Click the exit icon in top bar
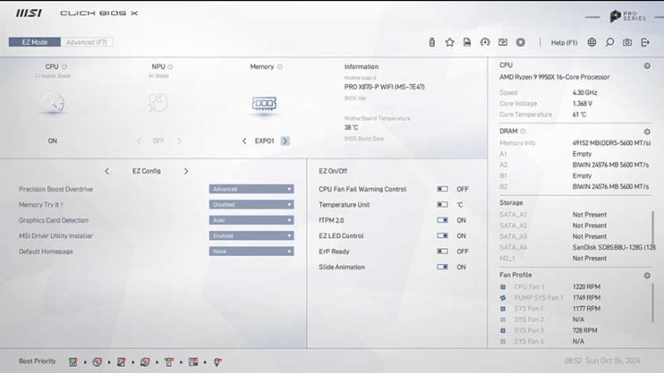664x373 pixels. tap(645, 42)
